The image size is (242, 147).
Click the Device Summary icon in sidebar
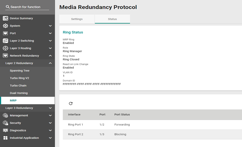coord(5,18)
